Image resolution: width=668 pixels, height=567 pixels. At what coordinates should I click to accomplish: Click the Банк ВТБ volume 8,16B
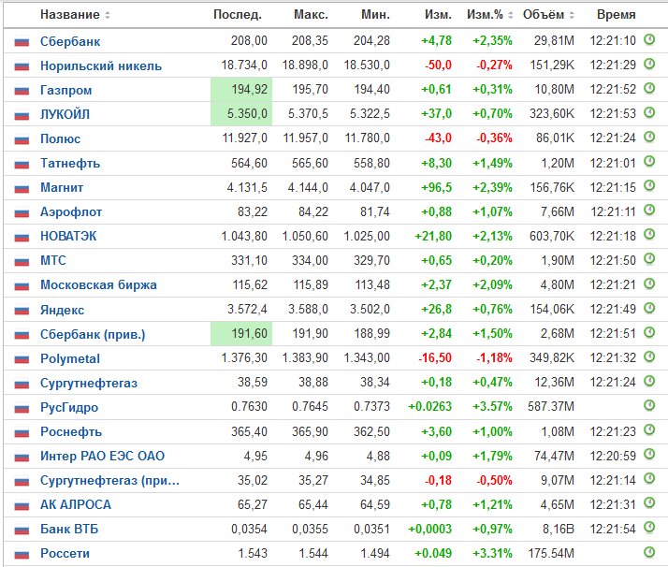[x=558, y=529]
